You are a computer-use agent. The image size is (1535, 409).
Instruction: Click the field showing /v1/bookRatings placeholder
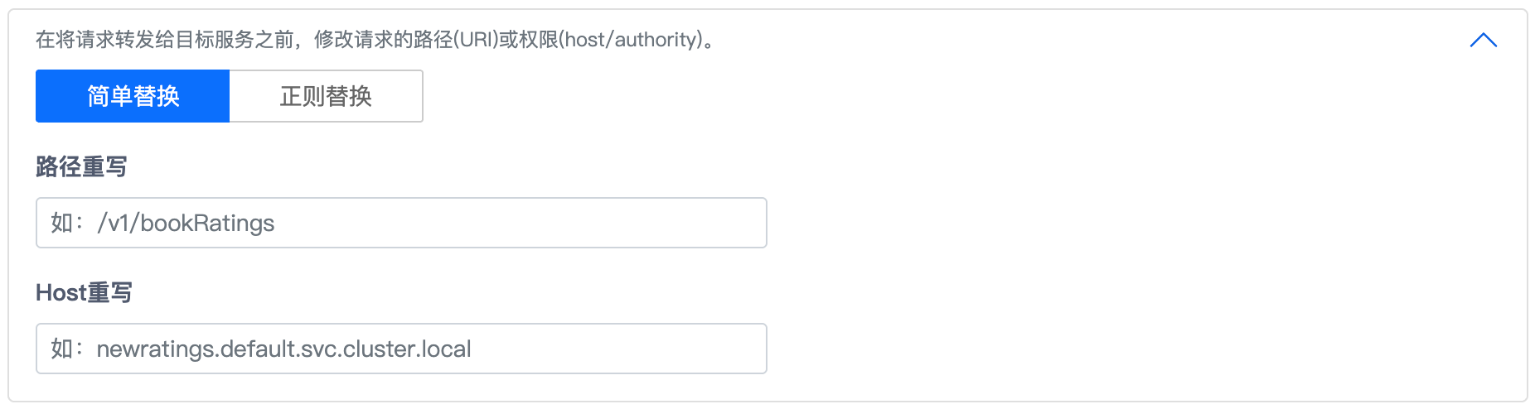click(x=401, y=223)
